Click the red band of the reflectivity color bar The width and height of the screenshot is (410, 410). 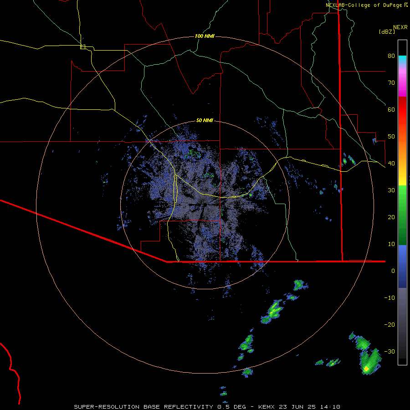pos(402,110)
